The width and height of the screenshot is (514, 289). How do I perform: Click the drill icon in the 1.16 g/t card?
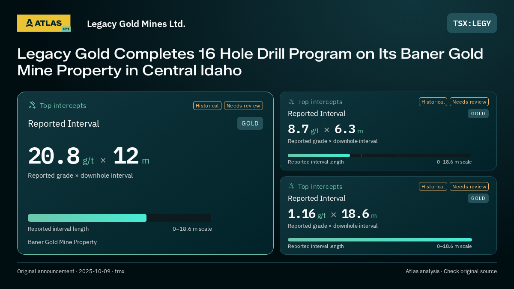(291, 186)
